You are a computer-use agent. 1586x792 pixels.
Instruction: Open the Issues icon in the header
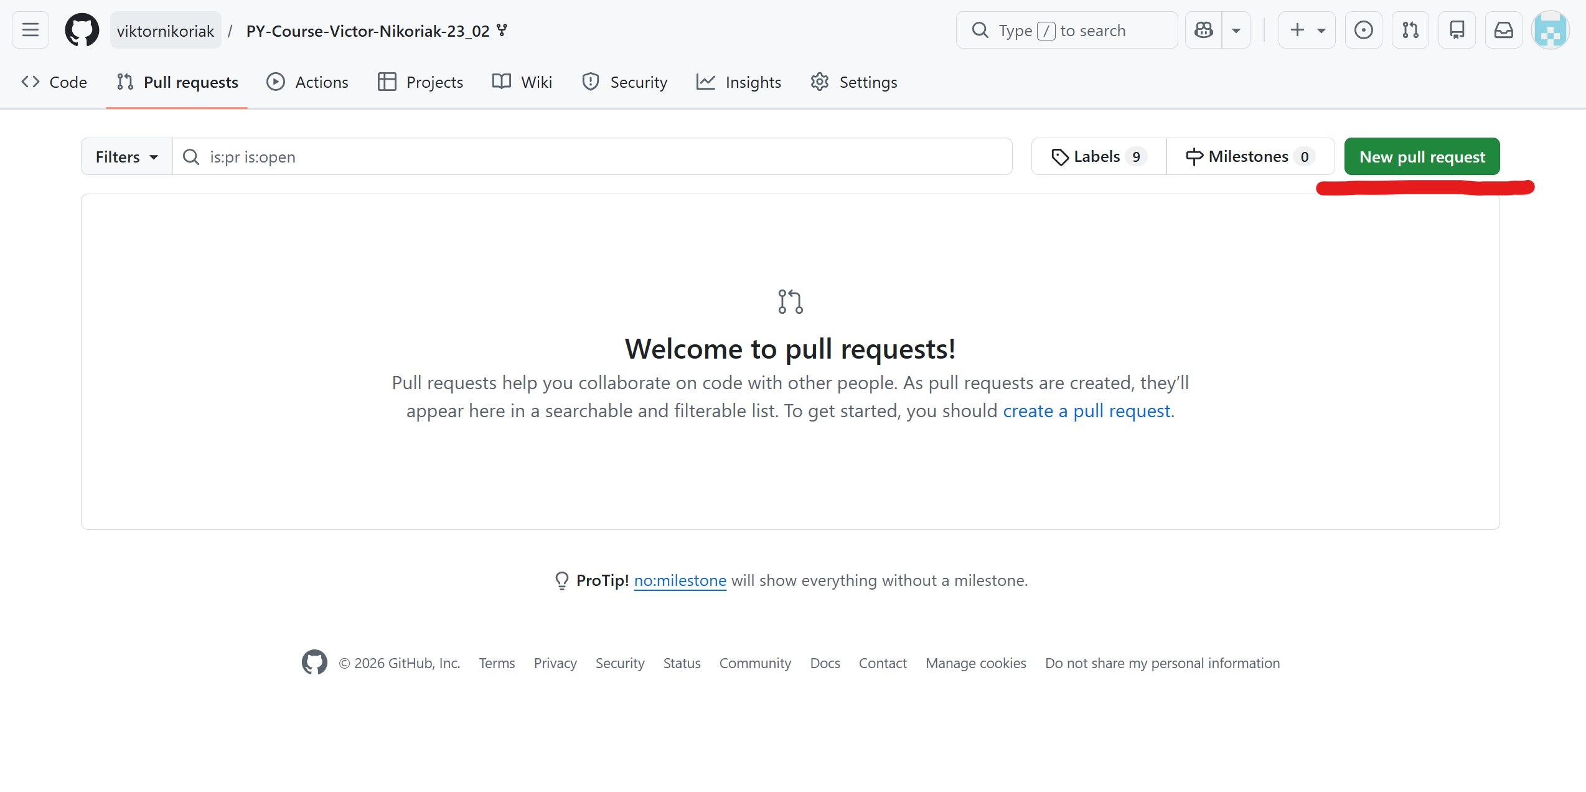pos(1363,30)
